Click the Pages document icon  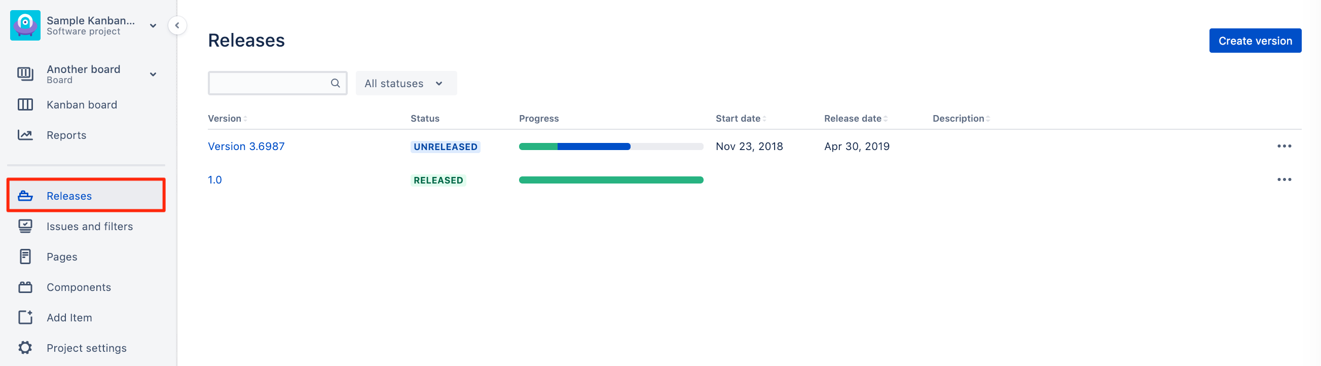[x=25, y=257]
